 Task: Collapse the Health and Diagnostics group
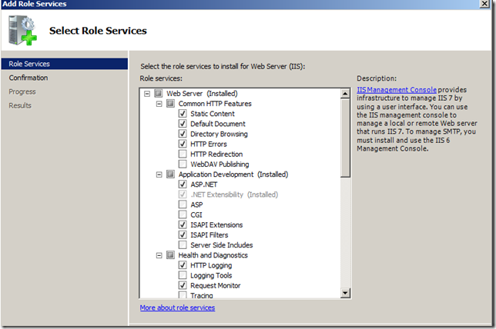point(159,255)
